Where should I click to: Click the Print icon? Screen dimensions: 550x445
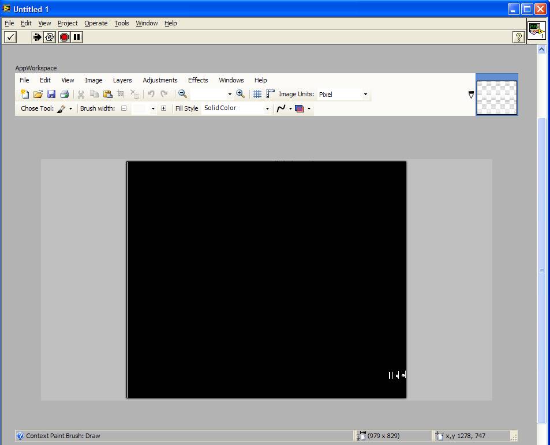[65, 94]
